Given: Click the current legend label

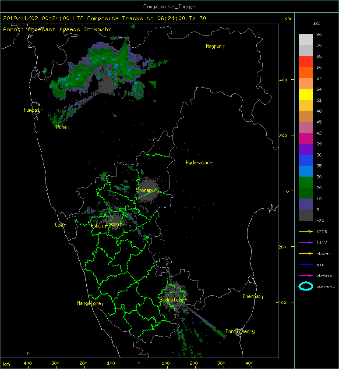Looking at the screenshot, I should [x=325, y=287].
